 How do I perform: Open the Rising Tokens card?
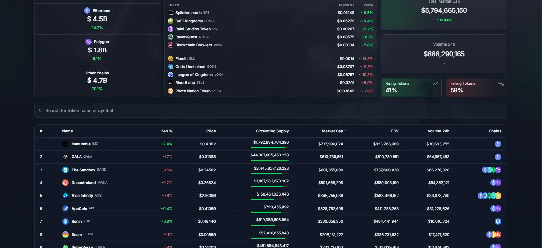[411, 87]
